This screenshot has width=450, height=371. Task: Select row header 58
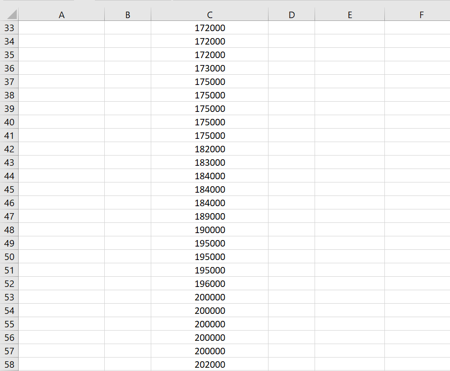point(9,364)
